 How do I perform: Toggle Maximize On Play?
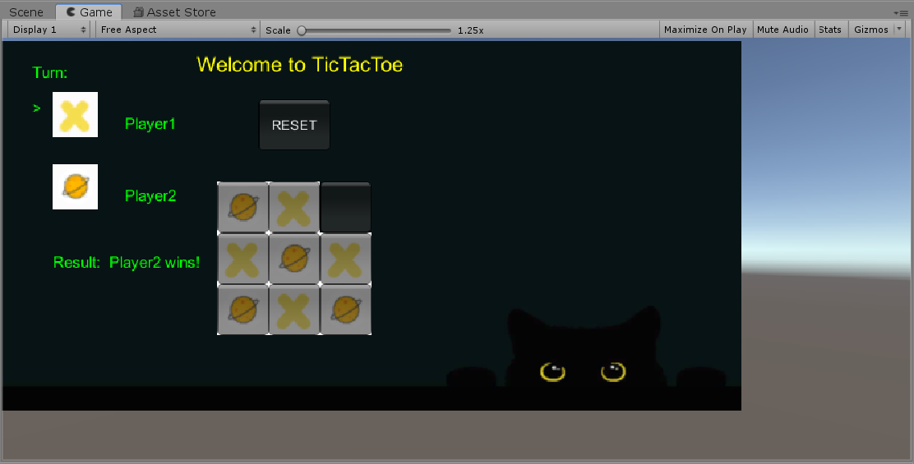[x=705, y=30]
